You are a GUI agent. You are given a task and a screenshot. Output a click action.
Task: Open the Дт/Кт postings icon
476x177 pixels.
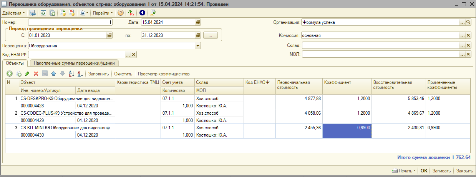pos(131,13)
